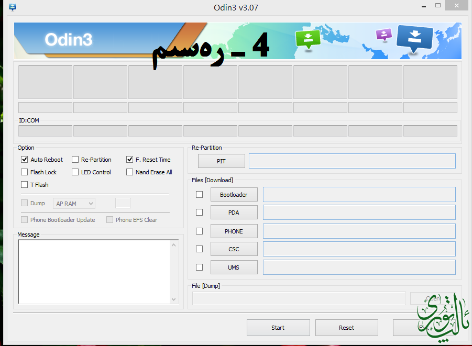Click the Start button
The height and width of the screenshot is (346, 472).
point(278,328)
